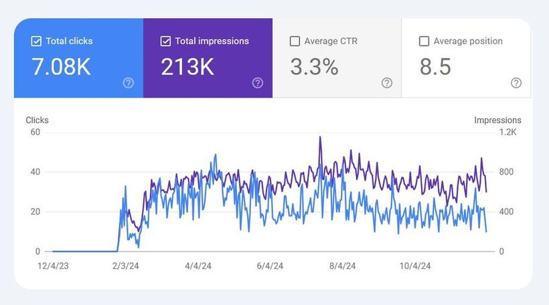Image resolution: width=549 pixels, height=305 pixels.
Task: Click the 40 clicks axis value
Action: tap(35, 172)
